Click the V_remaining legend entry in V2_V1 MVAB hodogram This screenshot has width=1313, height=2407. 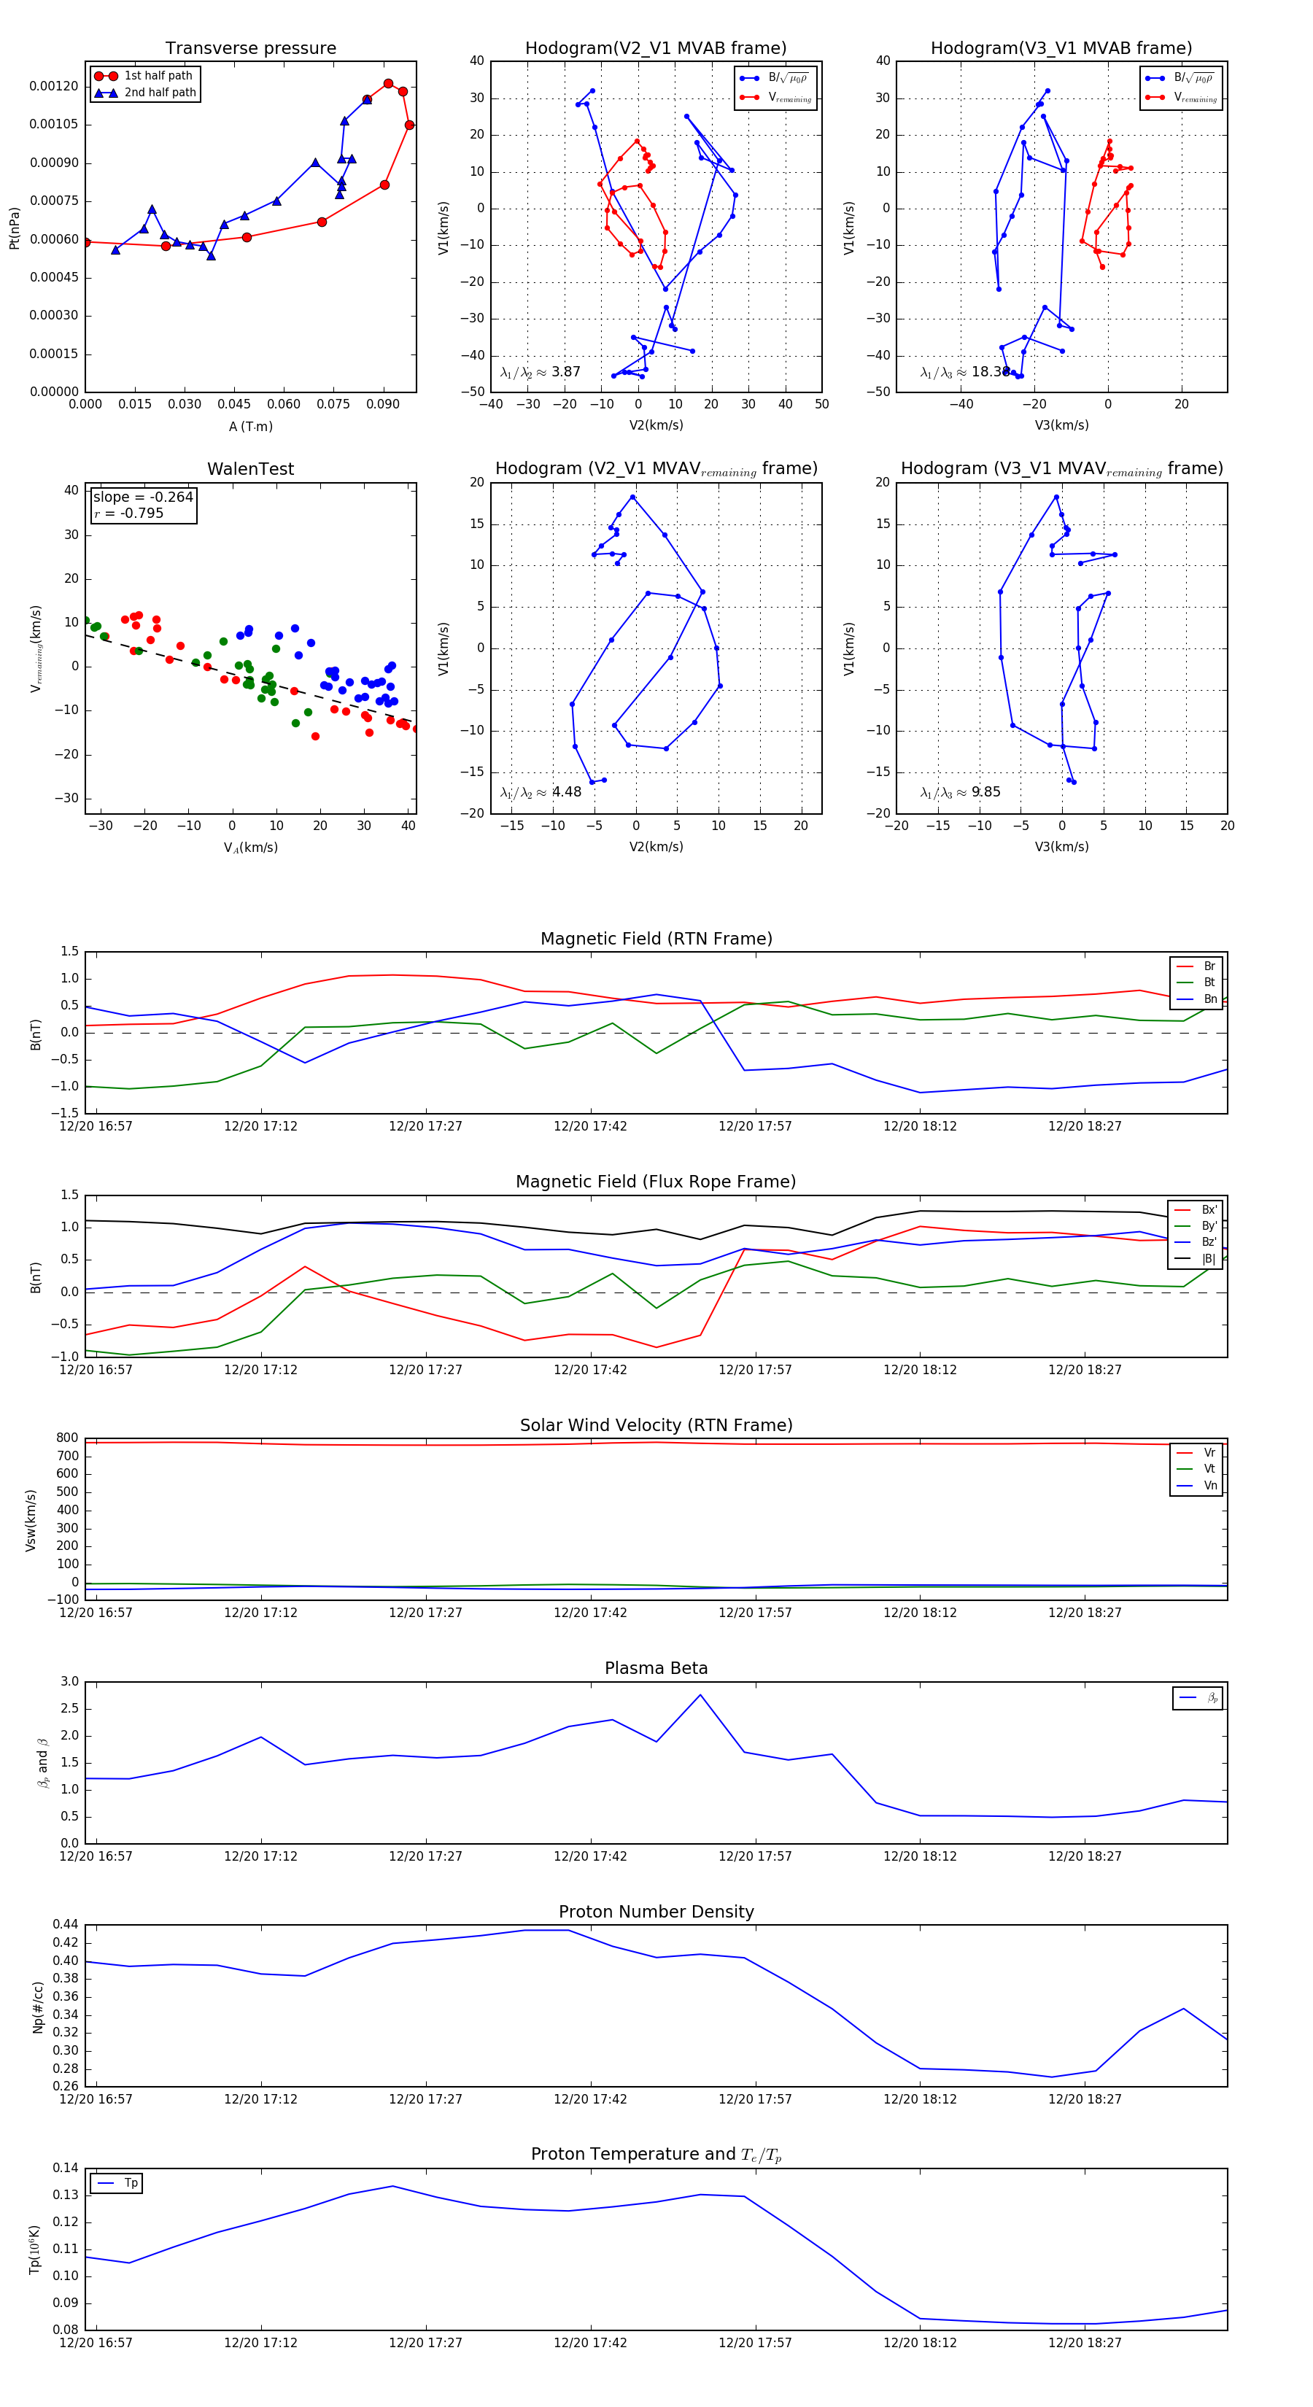click(x=775, y=97)
